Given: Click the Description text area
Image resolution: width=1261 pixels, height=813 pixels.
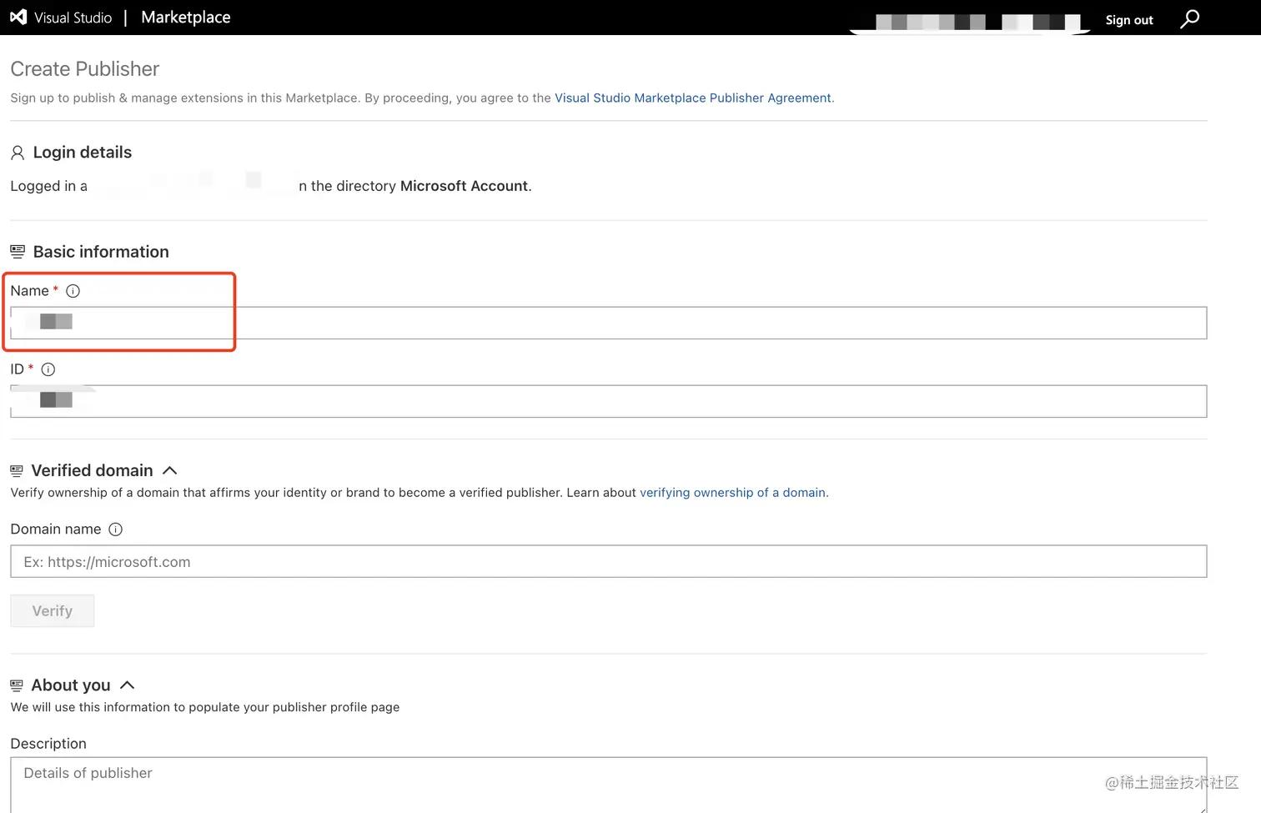Looking at the screenshot, I should (x=609, y=785).
